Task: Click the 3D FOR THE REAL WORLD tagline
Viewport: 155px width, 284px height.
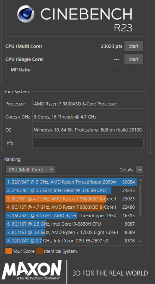Action: tap(110, 273)
